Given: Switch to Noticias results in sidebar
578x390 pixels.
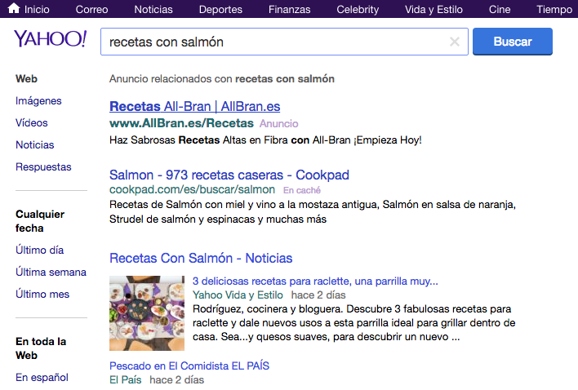Looking at the screenshot, I should pyautogui.click(x=34, y=144).
